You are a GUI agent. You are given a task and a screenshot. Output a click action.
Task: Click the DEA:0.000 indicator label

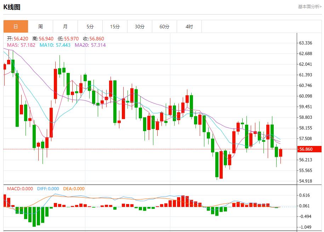(x=74, y=189)
